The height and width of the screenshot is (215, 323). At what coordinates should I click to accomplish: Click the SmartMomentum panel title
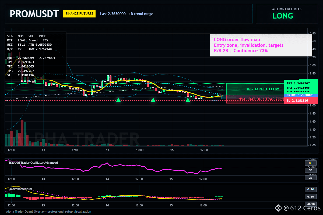[x=20, y=189]
